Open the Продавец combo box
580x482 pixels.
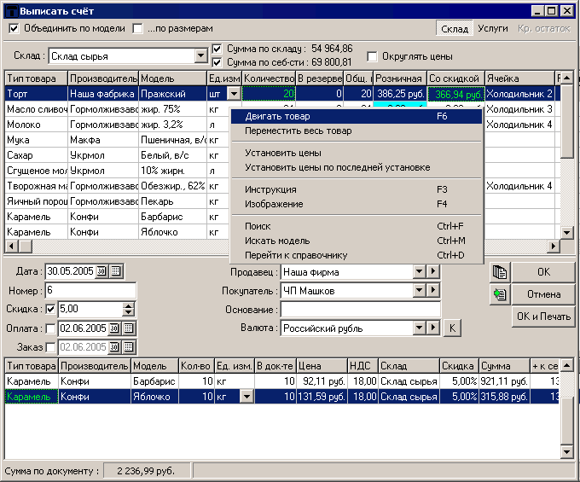point(419,272)
